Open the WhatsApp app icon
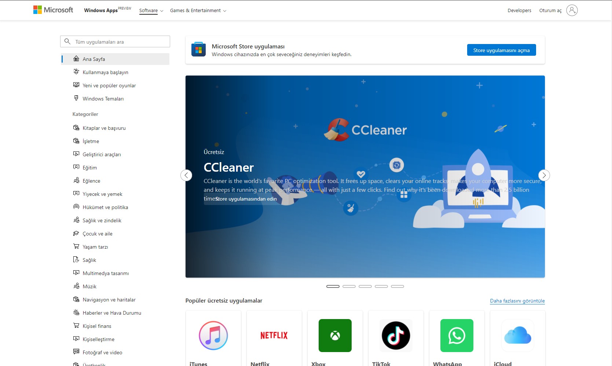 [457, 336]
